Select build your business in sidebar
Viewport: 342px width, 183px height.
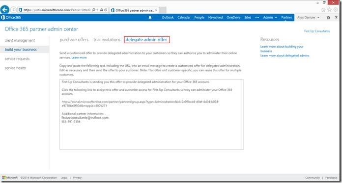point(21,50)
